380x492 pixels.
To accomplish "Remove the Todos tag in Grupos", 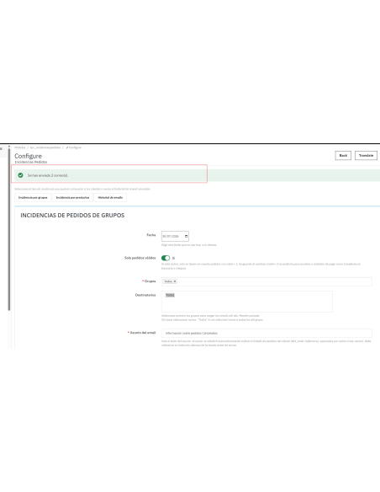I will click(x=175, y=281).
